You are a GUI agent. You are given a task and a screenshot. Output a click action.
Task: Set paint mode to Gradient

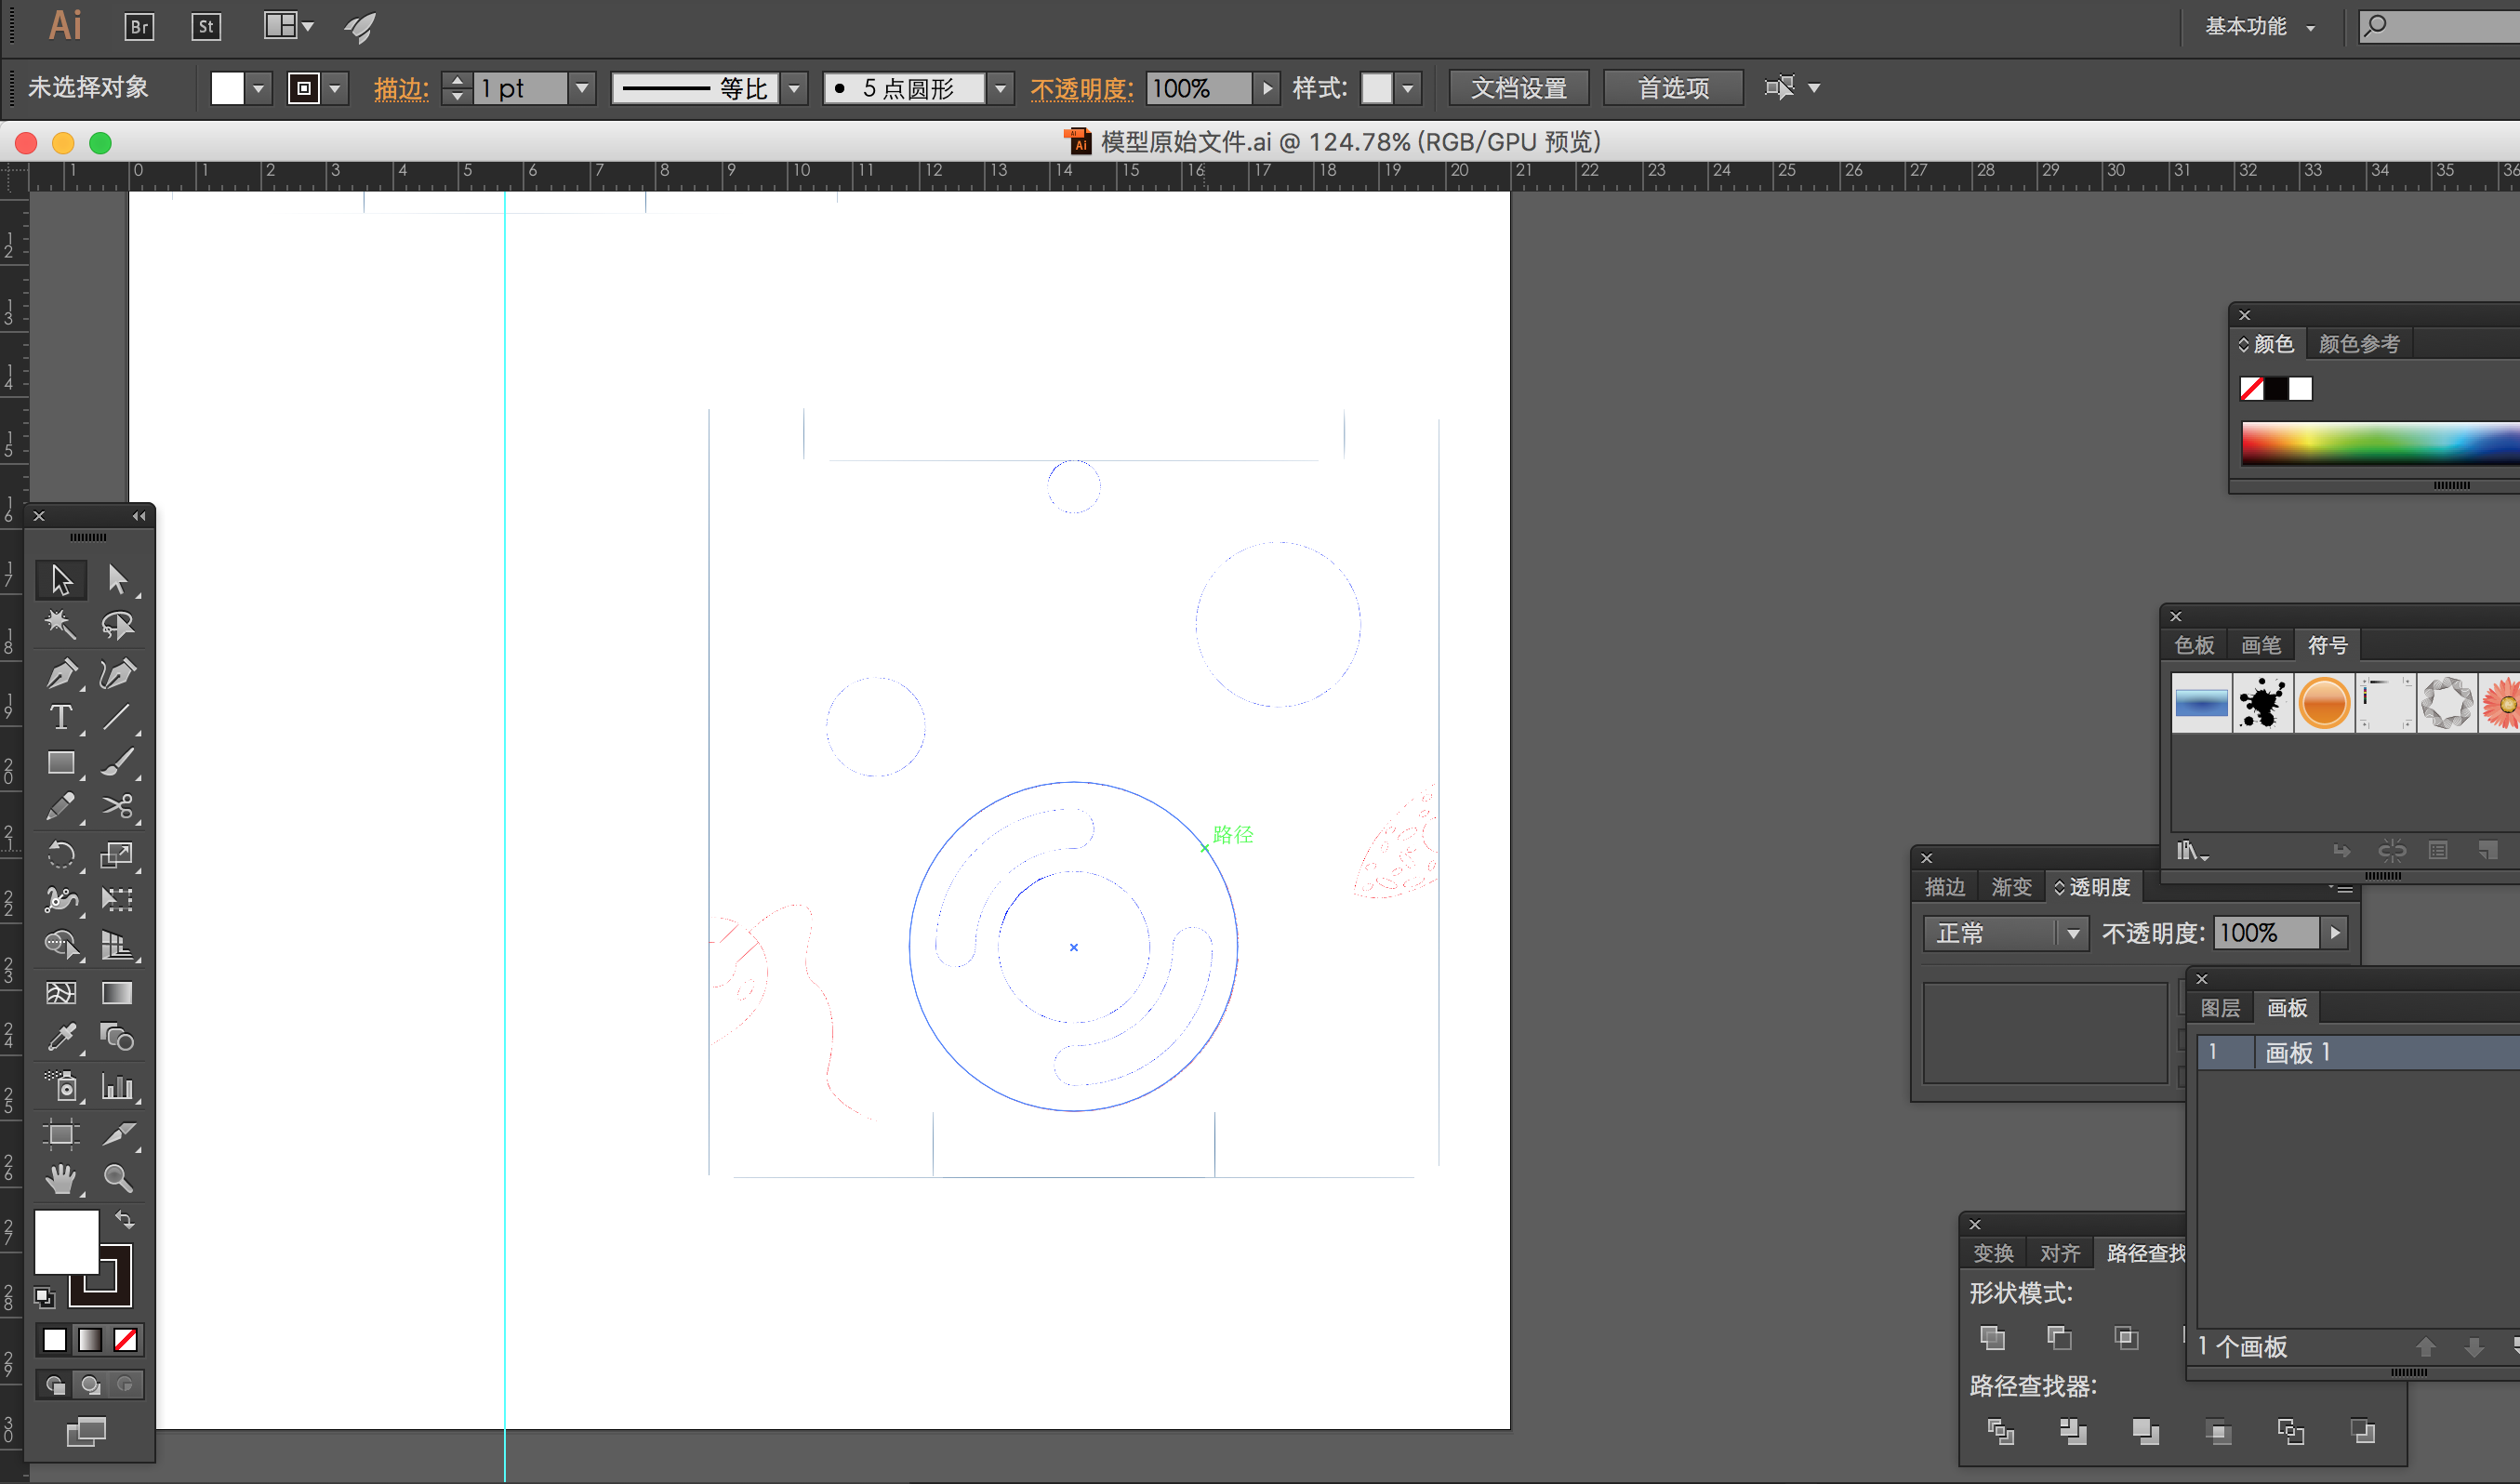point(90,1340)
